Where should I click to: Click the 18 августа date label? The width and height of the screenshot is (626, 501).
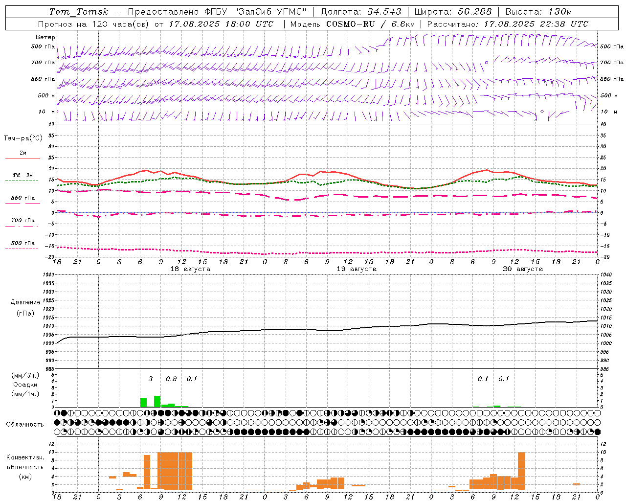pos(190,269)
